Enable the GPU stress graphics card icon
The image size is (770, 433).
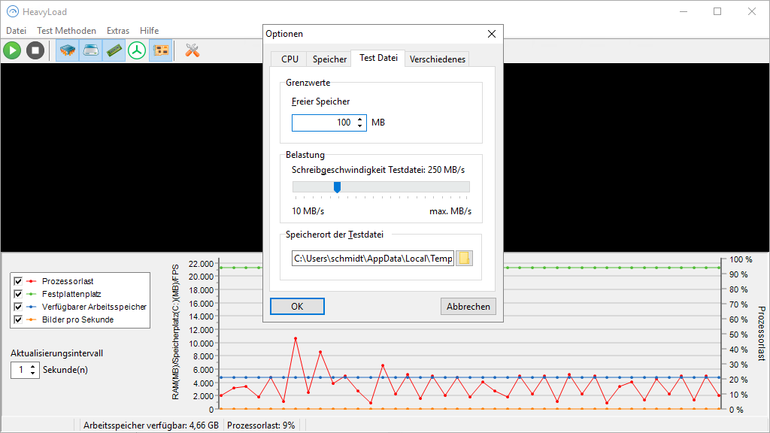click(160, 50)
